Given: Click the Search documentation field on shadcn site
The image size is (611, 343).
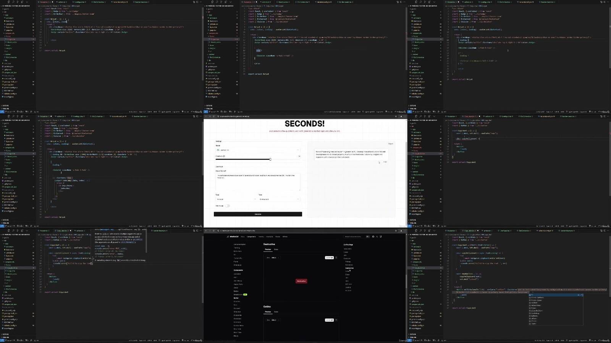Looking at the screenshot, I should pos(357,237).
